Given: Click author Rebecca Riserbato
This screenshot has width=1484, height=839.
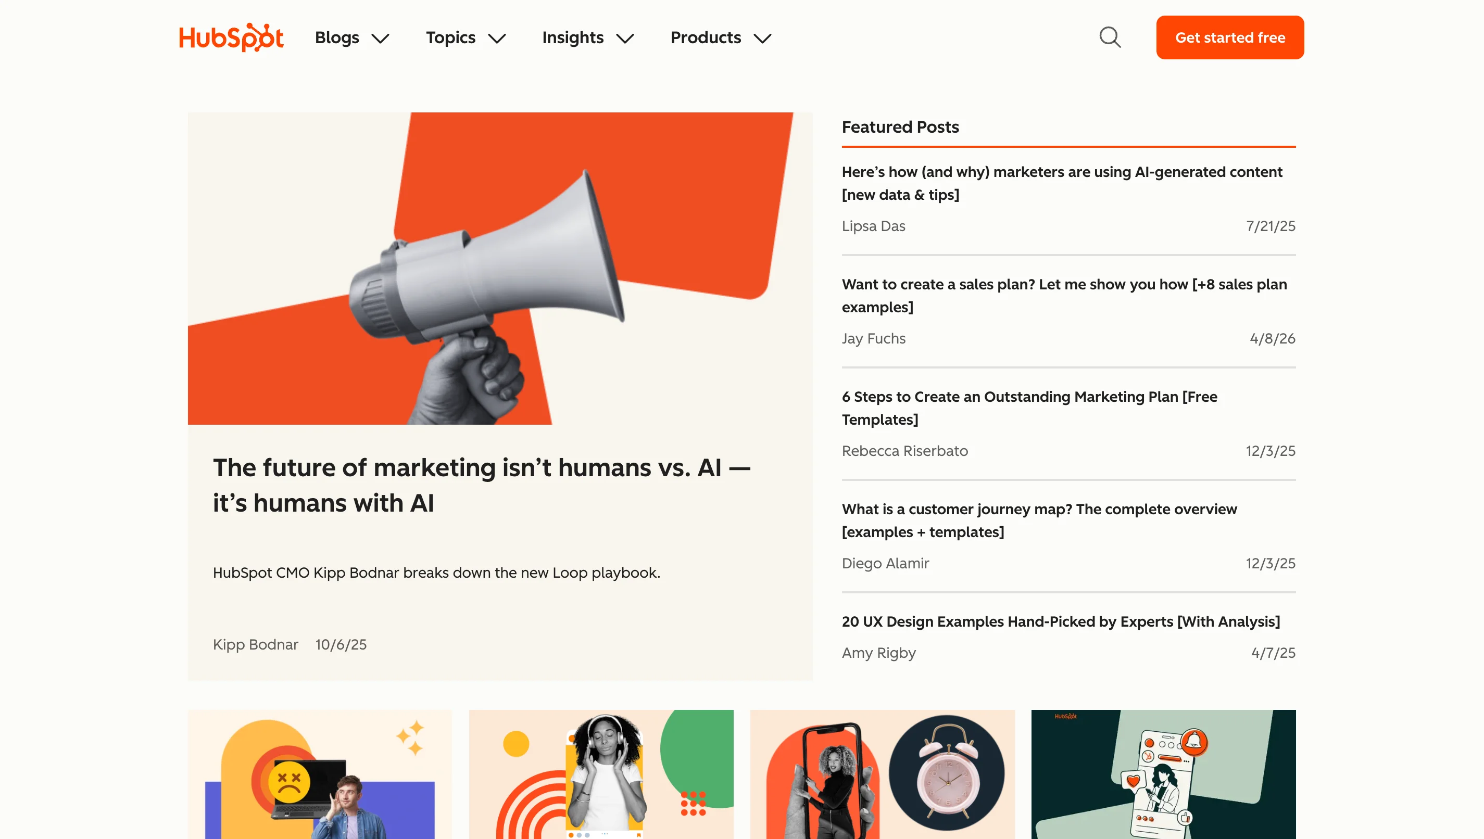Looking at the screenshot, I should click(x=904, y=451).
